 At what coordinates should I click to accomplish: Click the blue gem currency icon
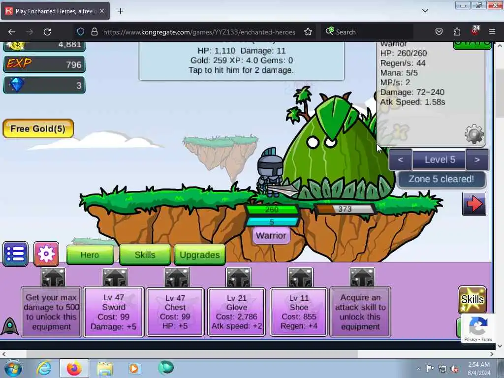tap(17, 85)
